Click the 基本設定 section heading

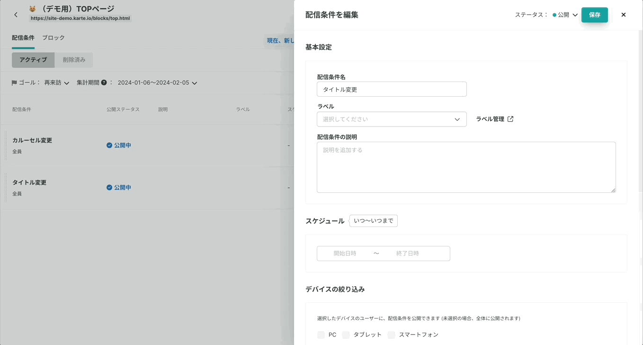pyautogui.click(x=319, y=47)
